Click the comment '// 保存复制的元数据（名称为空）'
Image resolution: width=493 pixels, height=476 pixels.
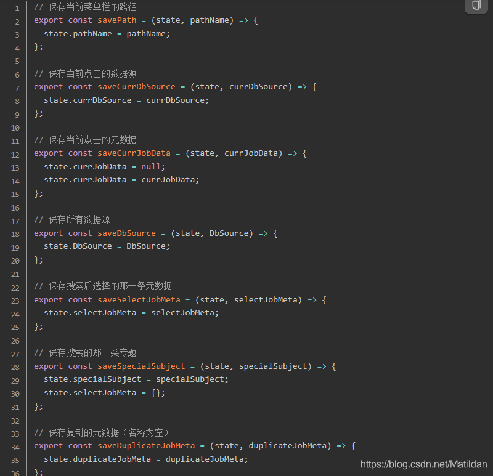pos(102,433)
